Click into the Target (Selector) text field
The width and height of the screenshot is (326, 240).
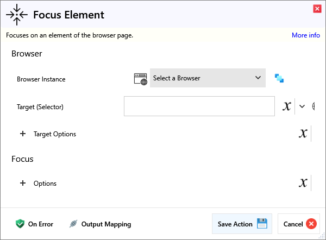[x=199, y=106]
